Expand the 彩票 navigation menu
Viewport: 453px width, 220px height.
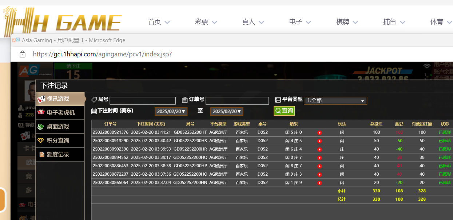point(206,22)
